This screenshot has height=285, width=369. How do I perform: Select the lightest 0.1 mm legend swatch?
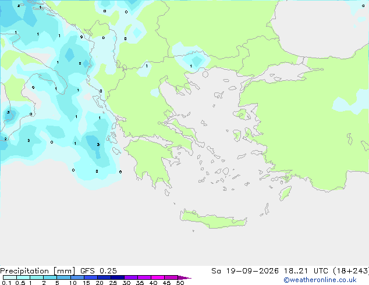pos(10,277)
